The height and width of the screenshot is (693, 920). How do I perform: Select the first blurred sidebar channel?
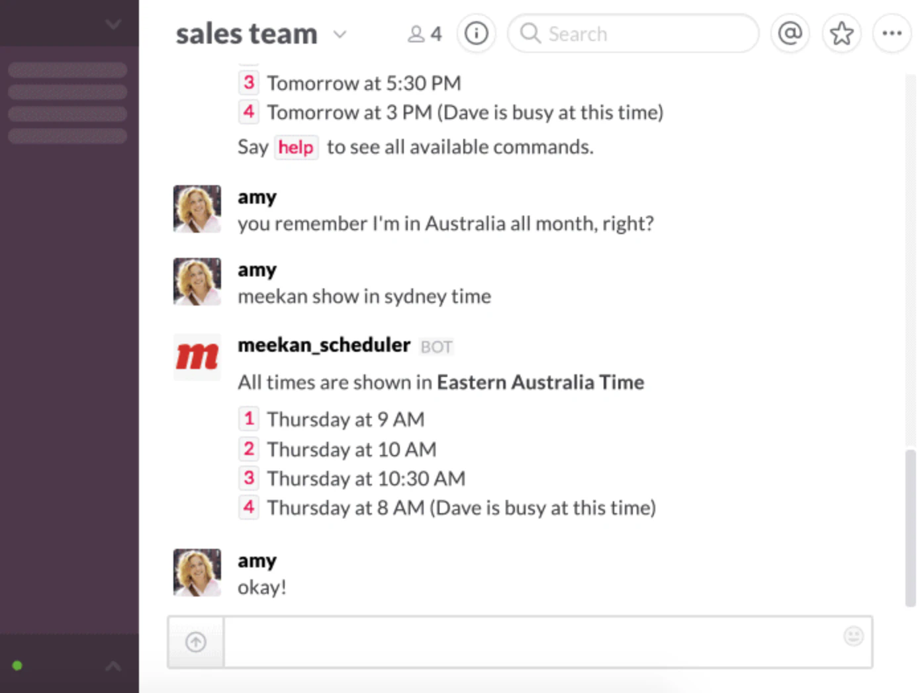[68, 70]
